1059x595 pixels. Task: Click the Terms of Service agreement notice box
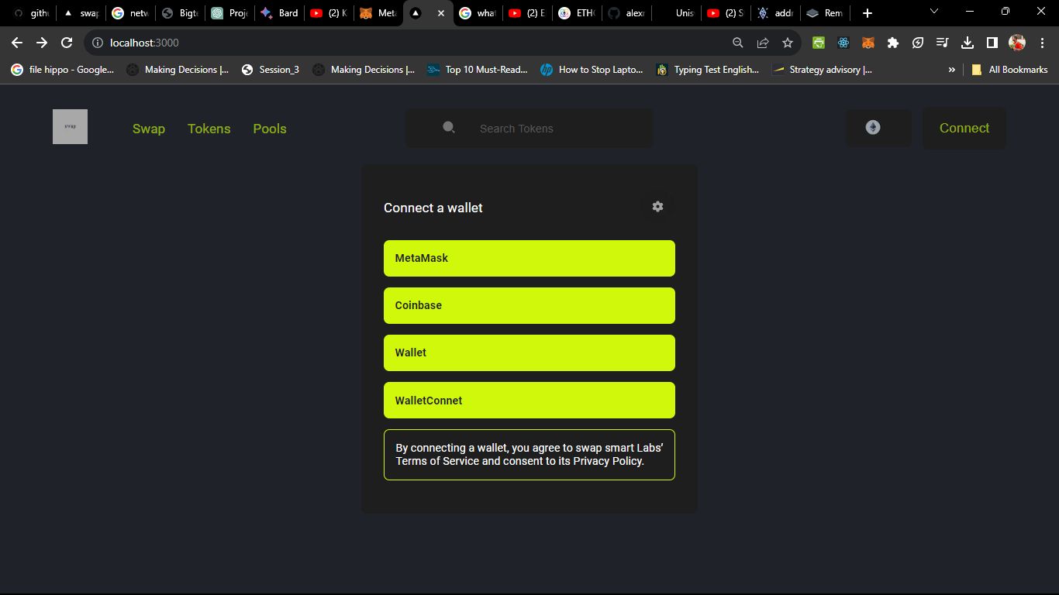click(x=529, y=455)
